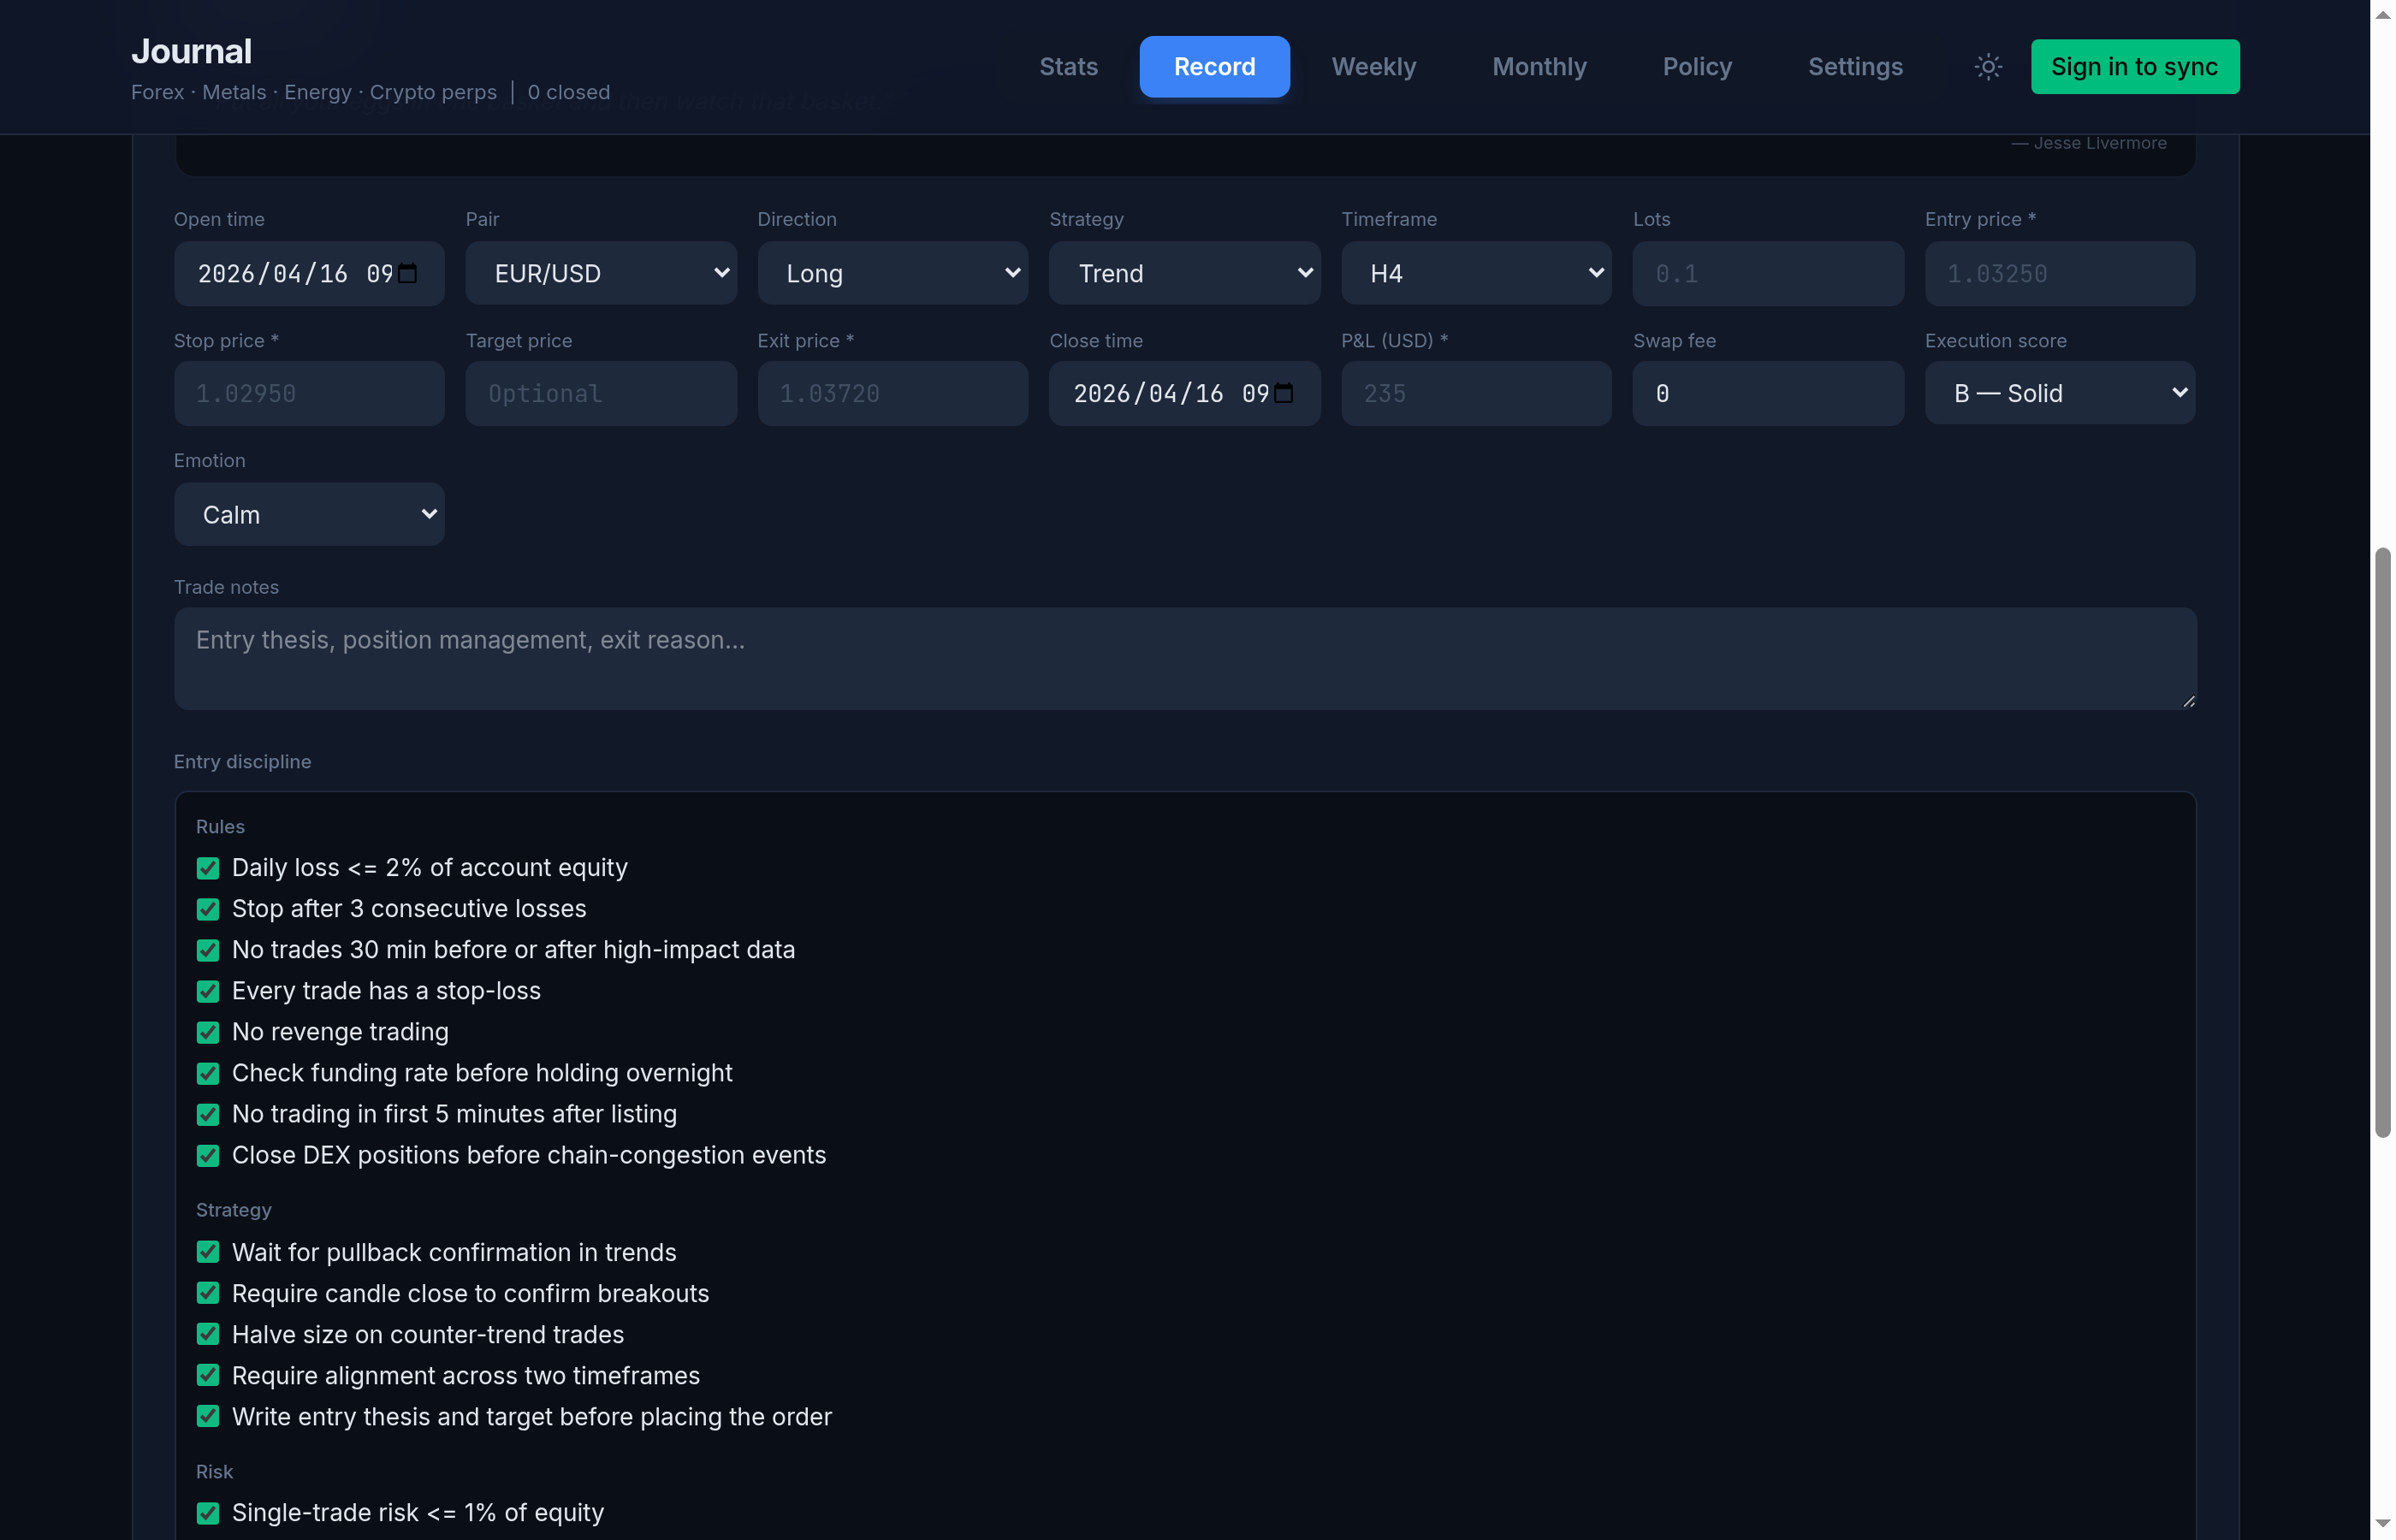Click into the Trade notes text area

pyautogui.click(x=1185, y=658)
